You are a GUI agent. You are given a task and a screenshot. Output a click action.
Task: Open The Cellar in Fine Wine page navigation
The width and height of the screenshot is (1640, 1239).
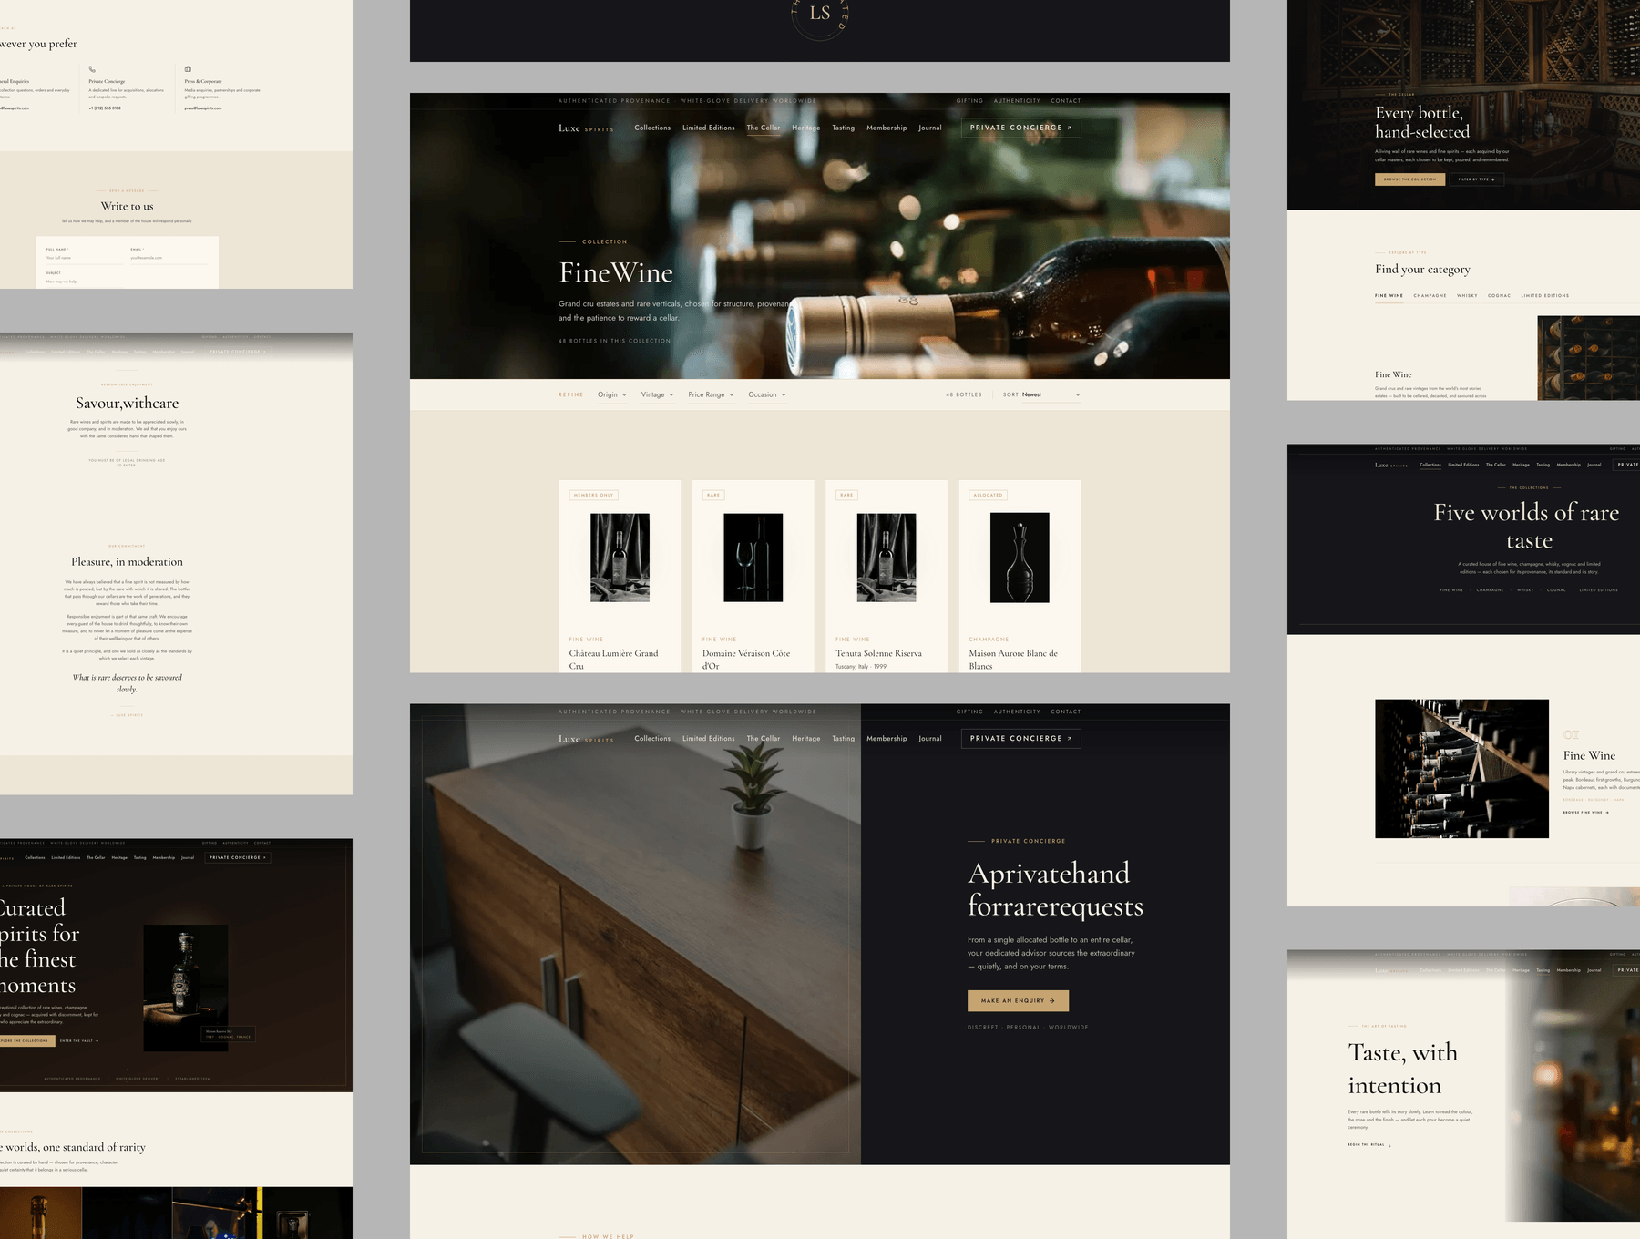point(764,128)
